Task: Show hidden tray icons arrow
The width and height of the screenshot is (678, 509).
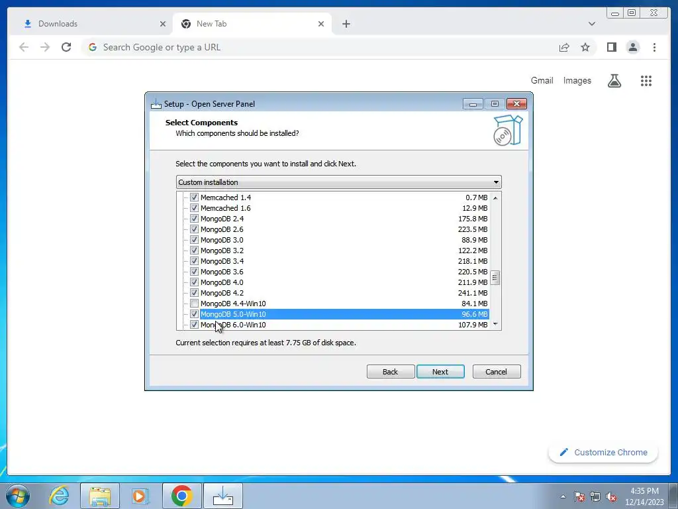Action: (x=563, y=496)
